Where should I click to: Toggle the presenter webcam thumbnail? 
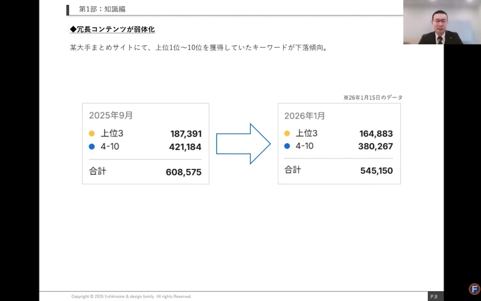pyautogui.click(x=442, y=23)
